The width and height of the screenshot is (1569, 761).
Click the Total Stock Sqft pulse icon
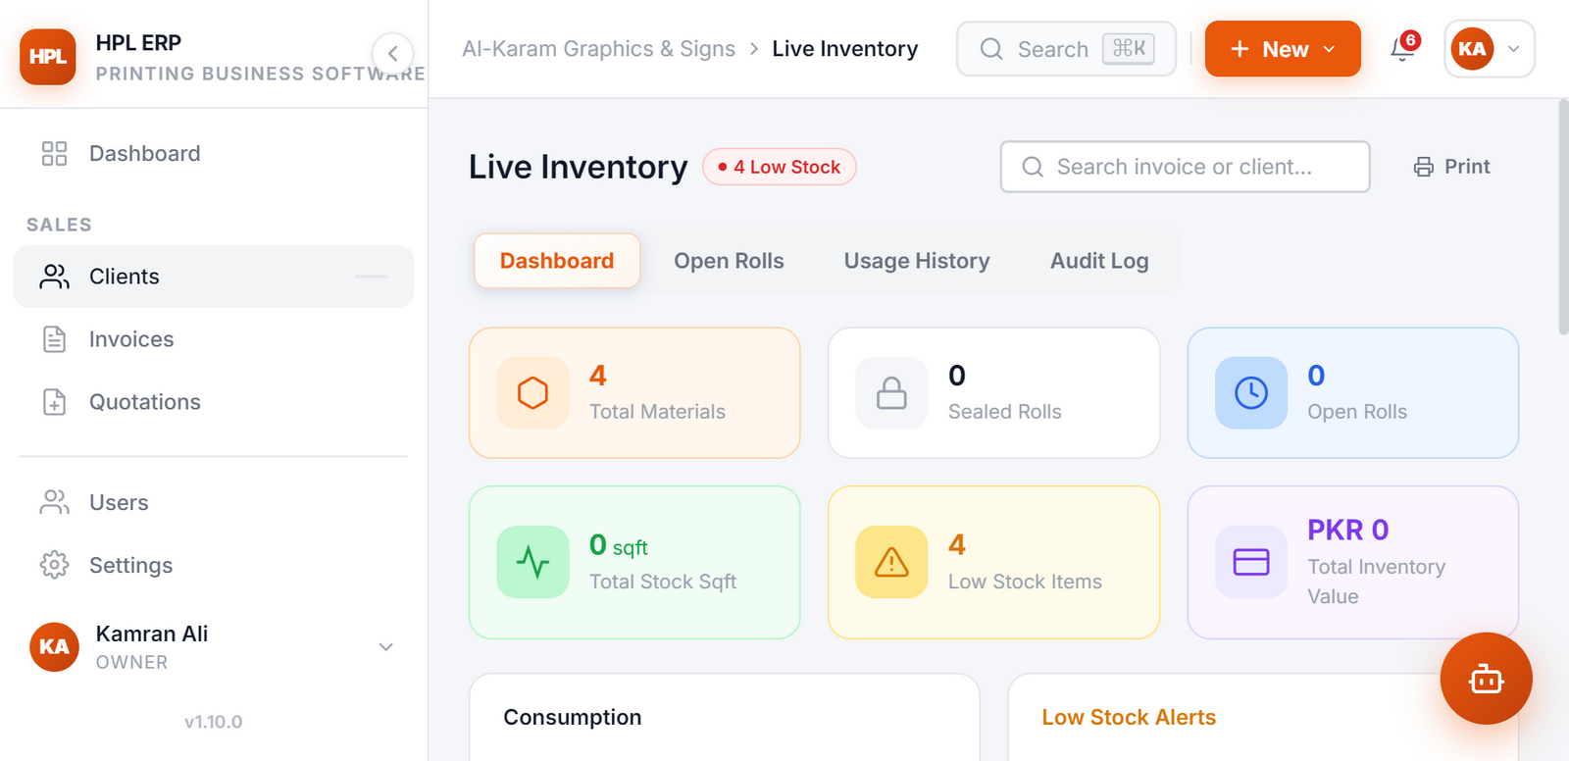[532, 562]
